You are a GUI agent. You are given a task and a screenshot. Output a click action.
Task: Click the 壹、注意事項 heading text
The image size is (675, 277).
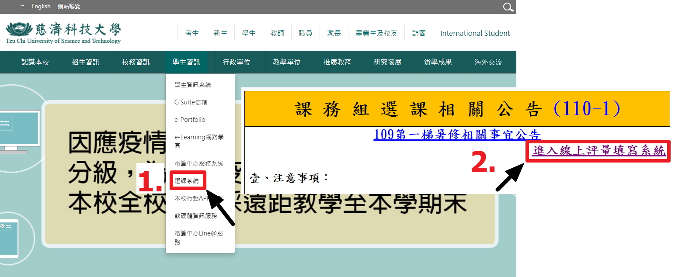click(x=289, y=178)
